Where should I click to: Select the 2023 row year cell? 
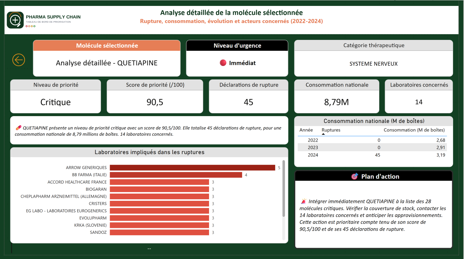313,148
